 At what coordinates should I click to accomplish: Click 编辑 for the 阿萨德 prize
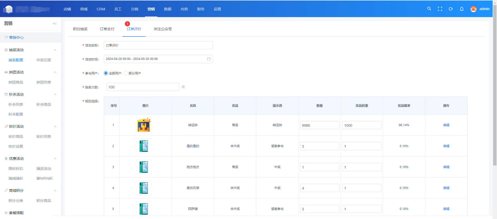[x=446, y=209]
